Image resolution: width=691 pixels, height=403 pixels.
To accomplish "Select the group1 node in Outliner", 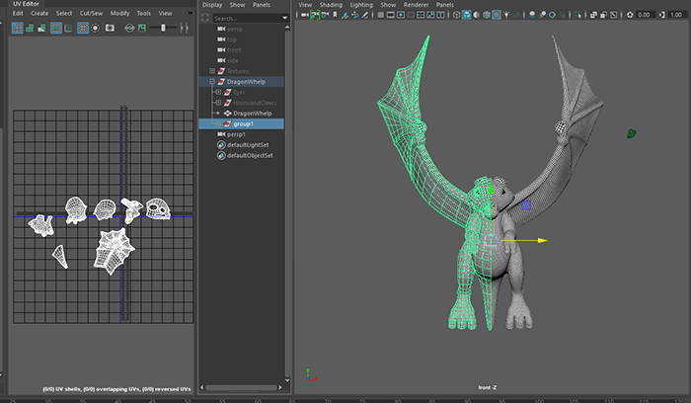I will (244, 123).
